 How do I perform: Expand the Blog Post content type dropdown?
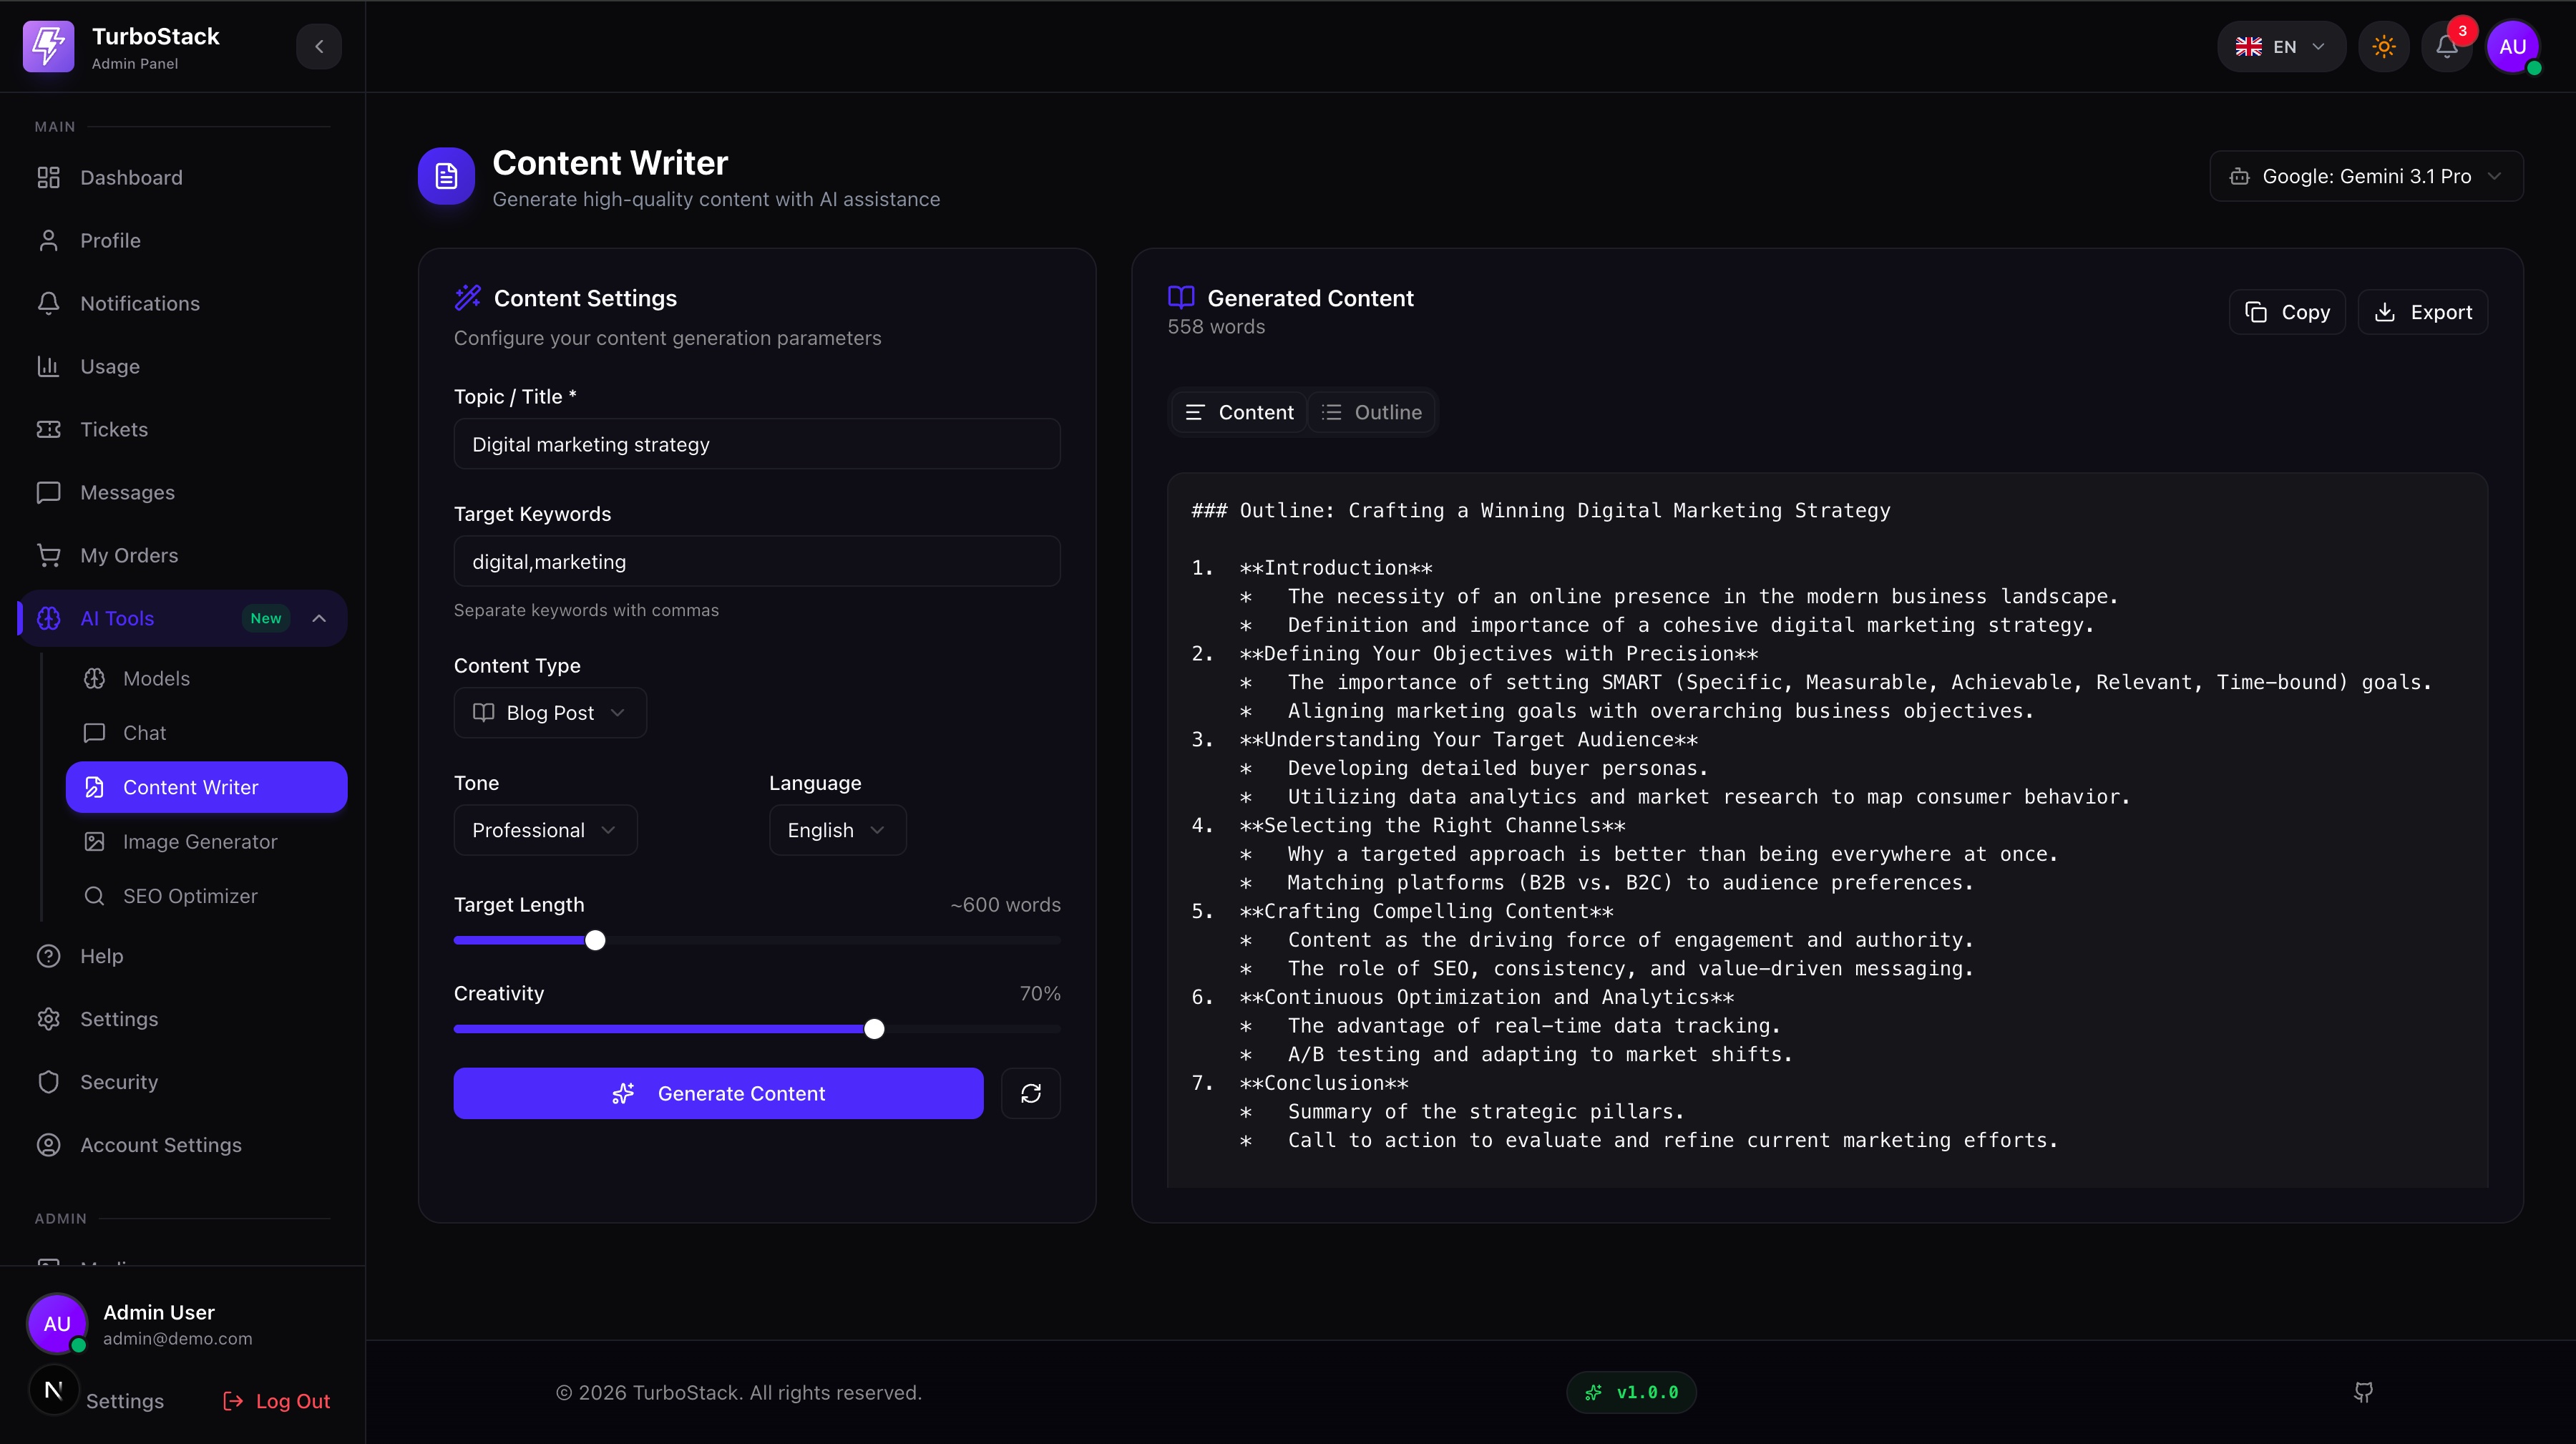pyautogui.click(x=550, y=713)
